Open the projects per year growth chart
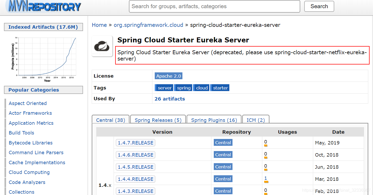Viewport: 373px width, 195px height. [x=43, y=59]
